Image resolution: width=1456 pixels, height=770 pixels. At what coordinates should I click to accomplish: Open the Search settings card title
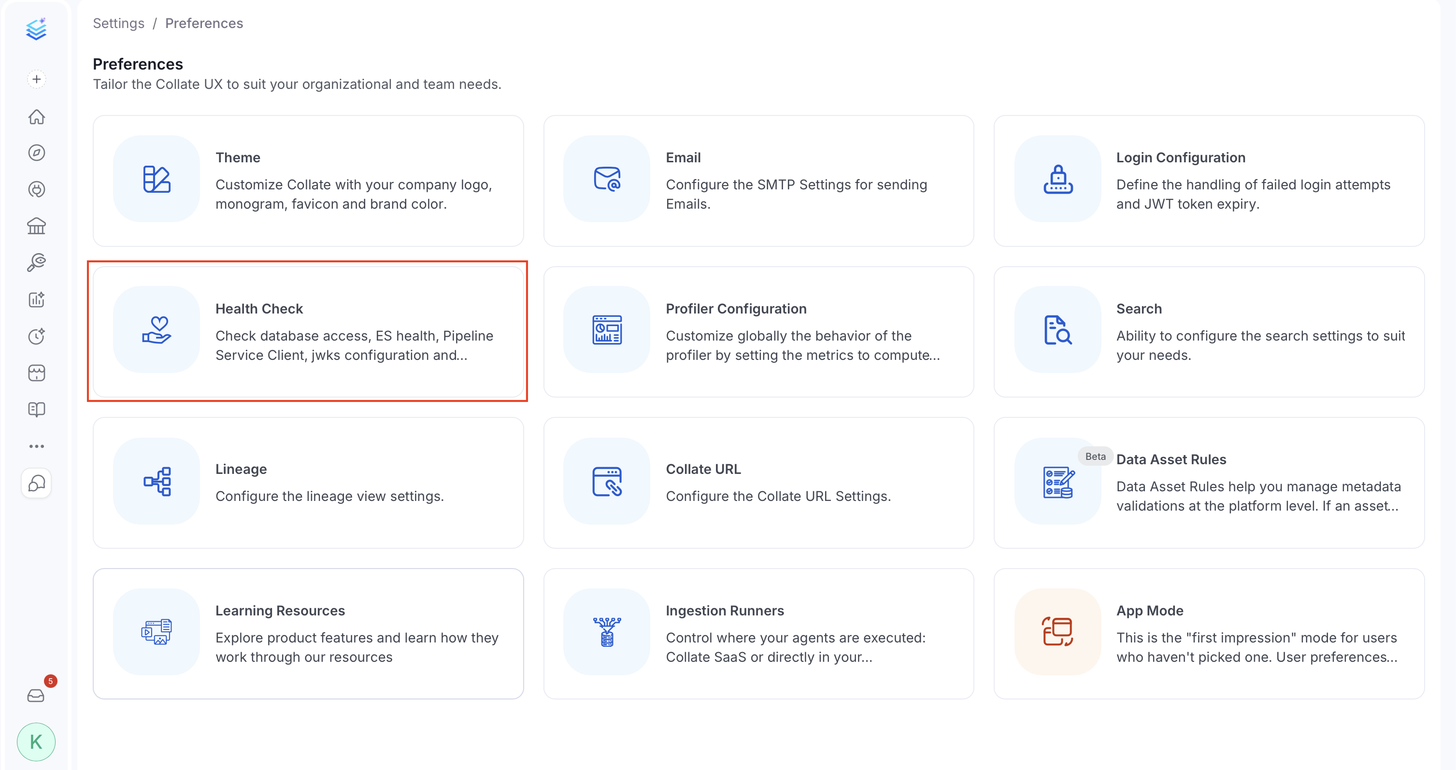1139,309
